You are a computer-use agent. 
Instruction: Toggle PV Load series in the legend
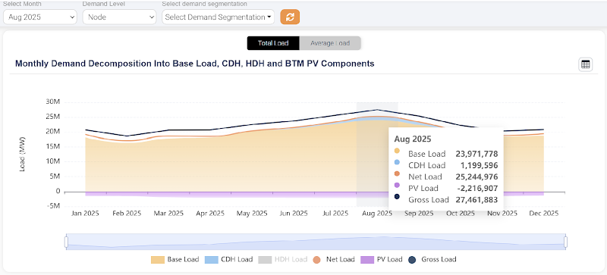pos(382,260)
